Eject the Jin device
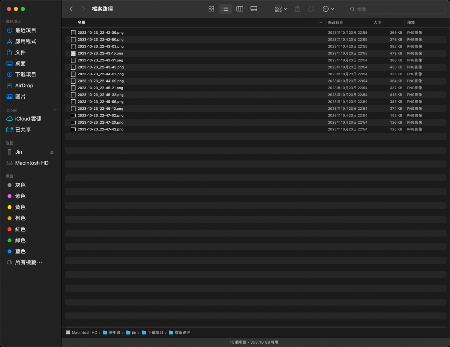 point(52,152)
